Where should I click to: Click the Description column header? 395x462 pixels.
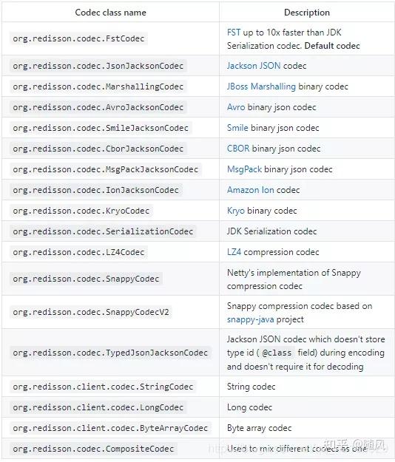pyautogui.click(x=307, y=13)
